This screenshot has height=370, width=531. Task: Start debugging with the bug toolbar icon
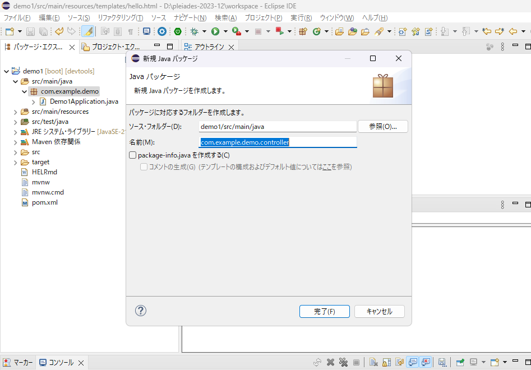pos(195,31)
